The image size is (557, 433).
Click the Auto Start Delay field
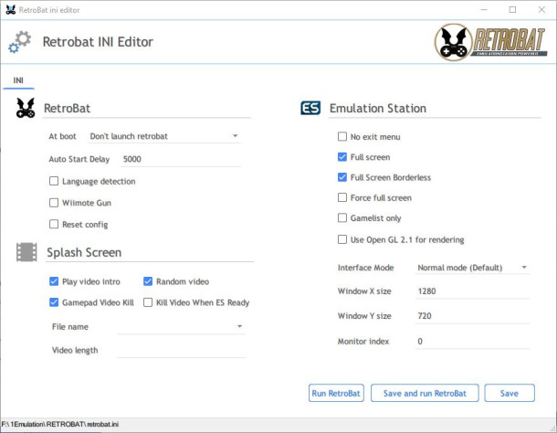(181, 159)
